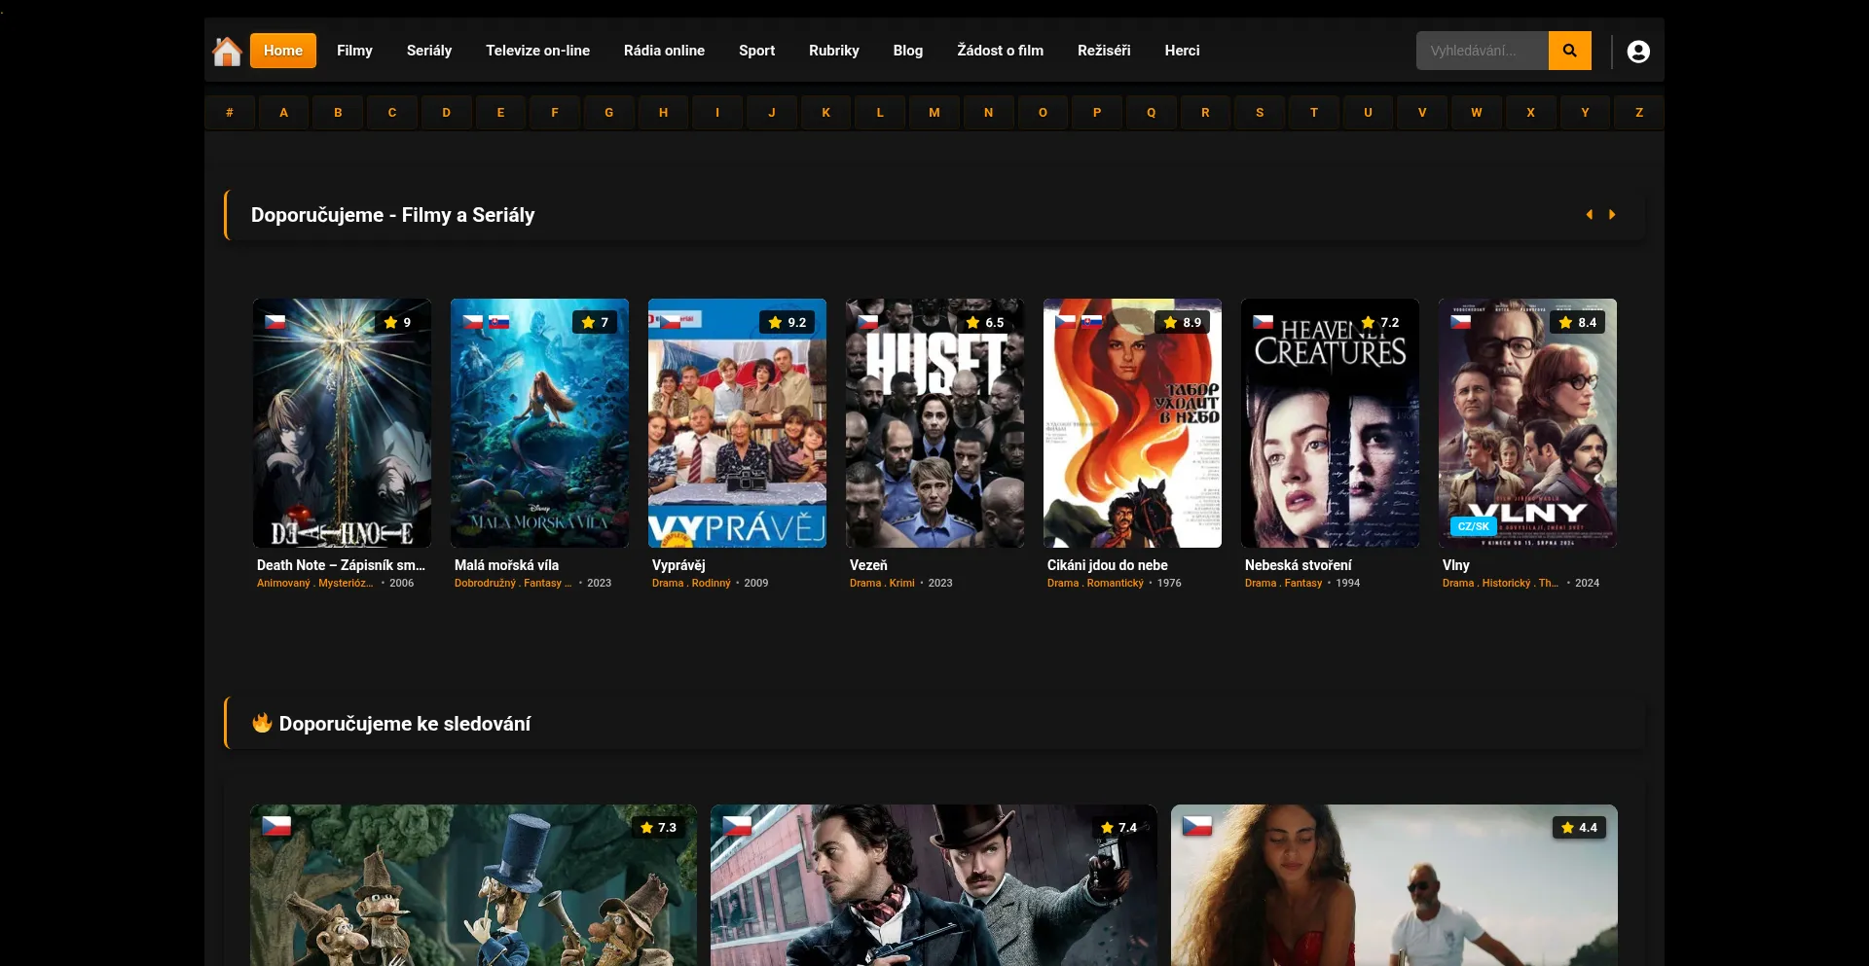Click the Animovaný genre under Death Note
Image resolution: width=1869 pixels, height=966 pixels.
click(x=283, y=584)
